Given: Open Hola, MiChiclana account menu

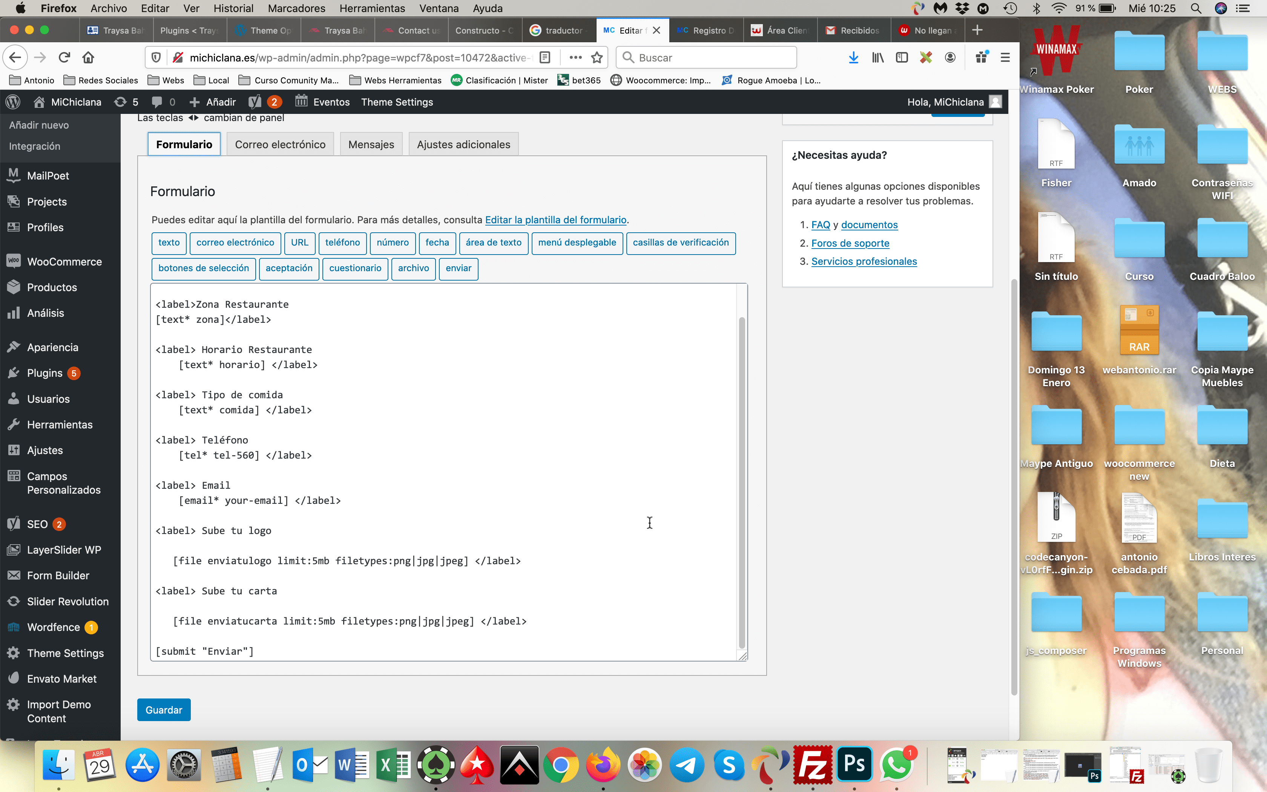Looking at the screenshot, I should coord(954,102).
